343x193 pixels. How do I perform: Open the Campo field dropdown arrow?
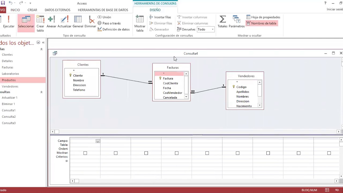98,141
